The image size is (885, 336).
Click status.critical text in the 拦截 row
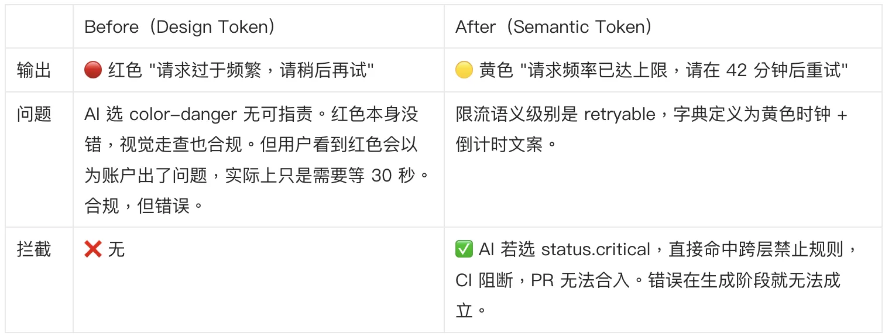595,250
